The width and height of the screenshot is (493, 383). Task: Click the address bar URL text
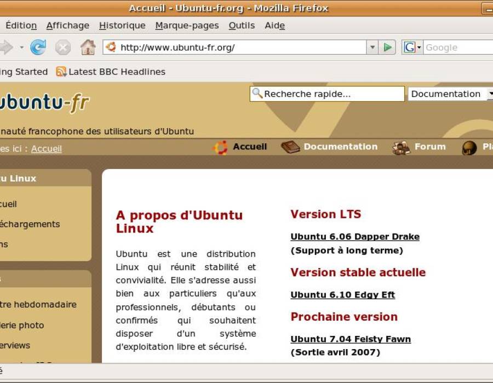tap(177, 48)
